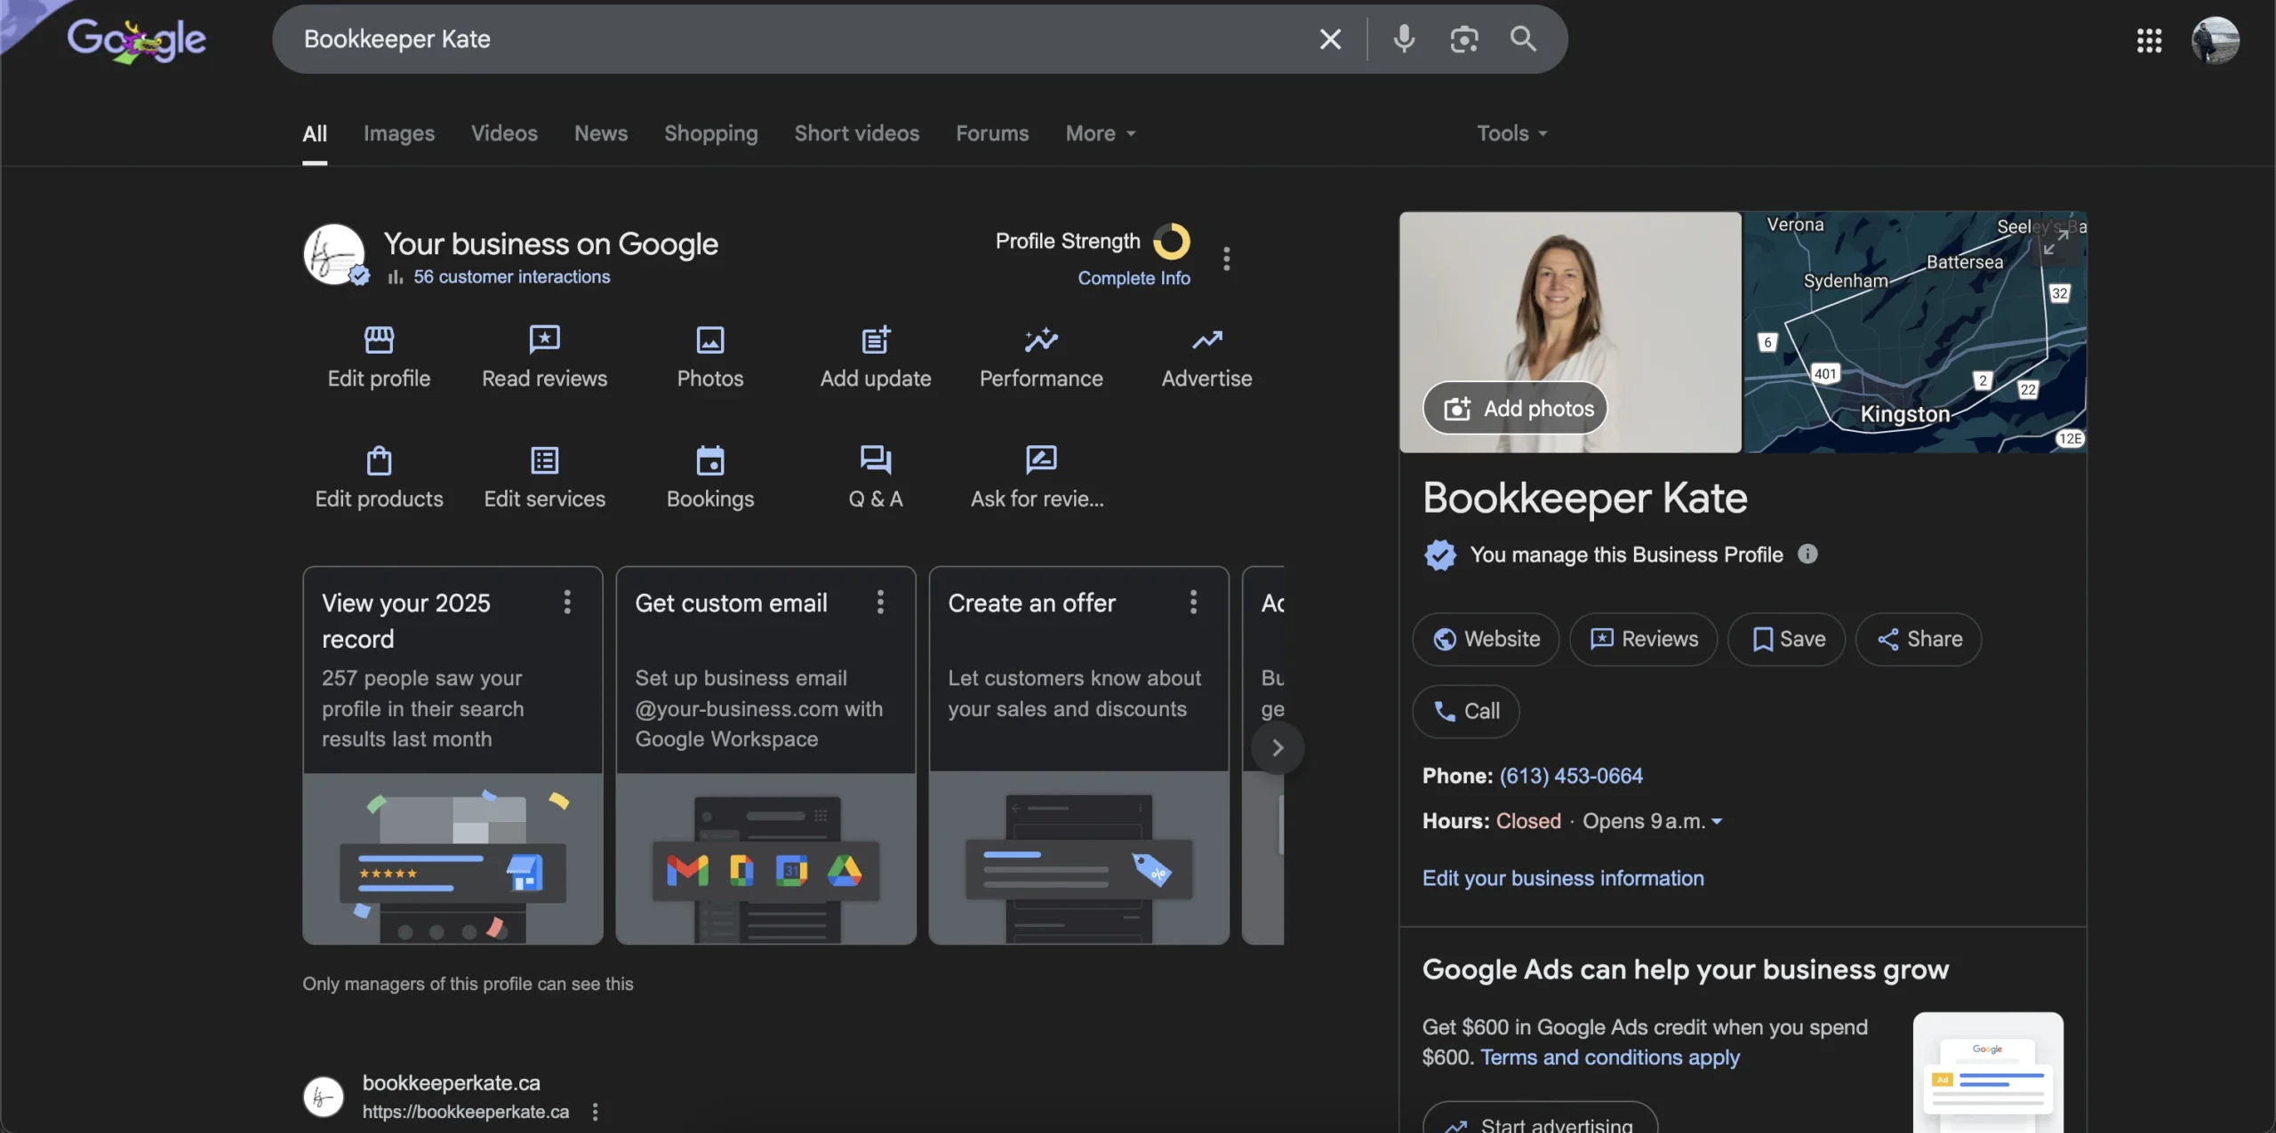Click the Add photos button
The width and height of the screenshot is (2276, 1133).
click(1515, 408)
